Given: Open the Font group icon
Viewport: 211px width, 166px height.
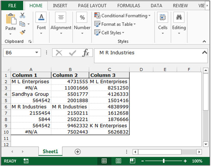Looking at the screenshot, I should click(41, 17).
